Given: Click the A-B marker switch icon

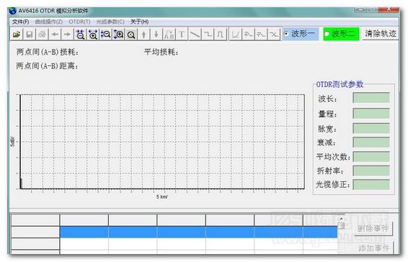Looking at the screenshot, I should tap(169, 35).
